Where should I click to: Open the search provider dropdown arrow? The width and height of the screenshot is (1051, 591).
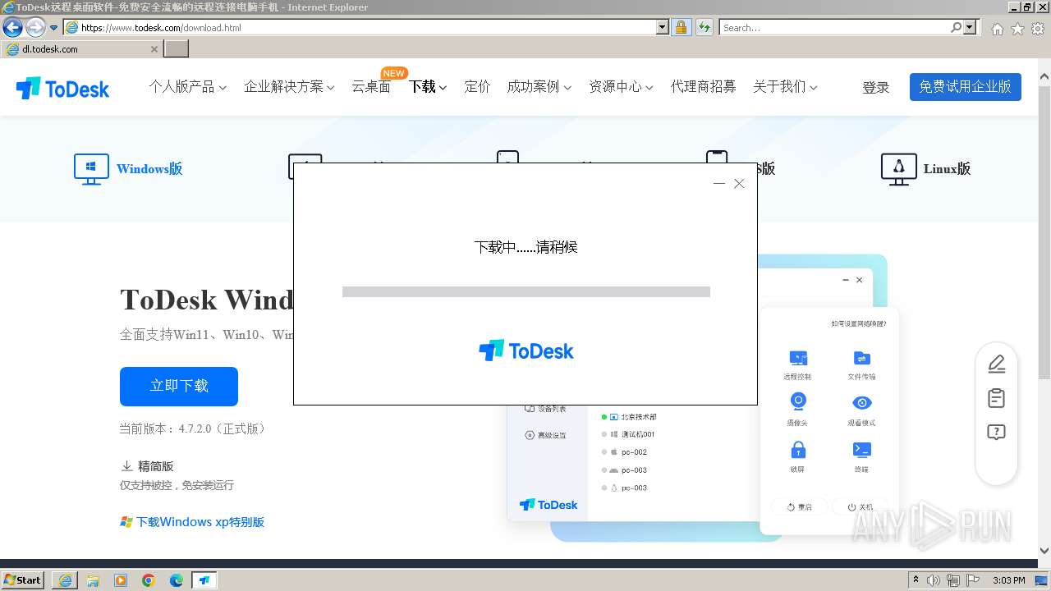point(971,27)
